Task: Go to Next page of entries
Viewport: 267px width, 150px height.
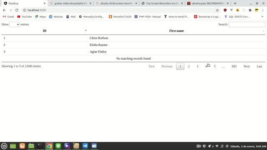Action: click(x=247, y=66)
